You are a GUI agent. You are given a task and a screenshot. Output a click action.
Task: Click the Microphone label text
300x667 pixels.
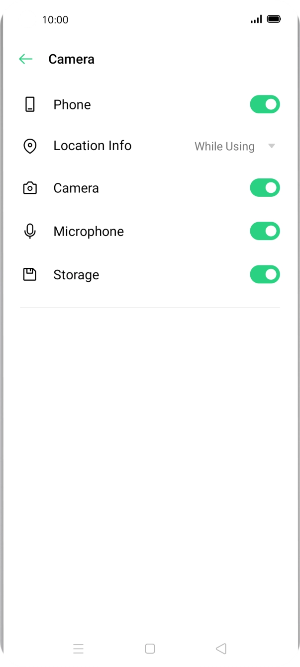(89, 231)
